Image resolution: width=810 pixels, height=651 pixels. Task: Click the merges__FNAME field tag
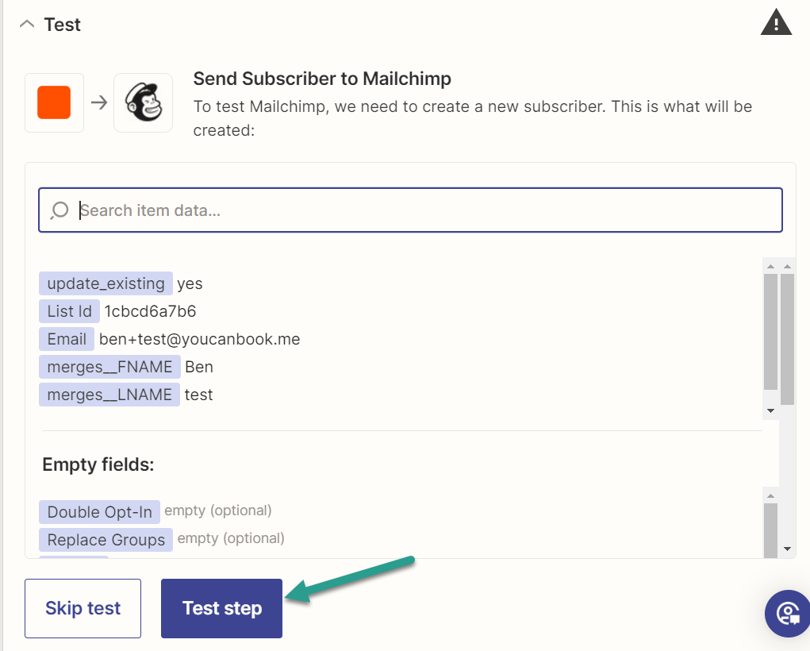pyautogui.click(x=109, y=367)
